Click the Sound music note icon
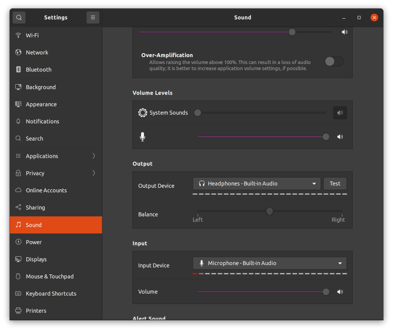 (x=18, y=225)
